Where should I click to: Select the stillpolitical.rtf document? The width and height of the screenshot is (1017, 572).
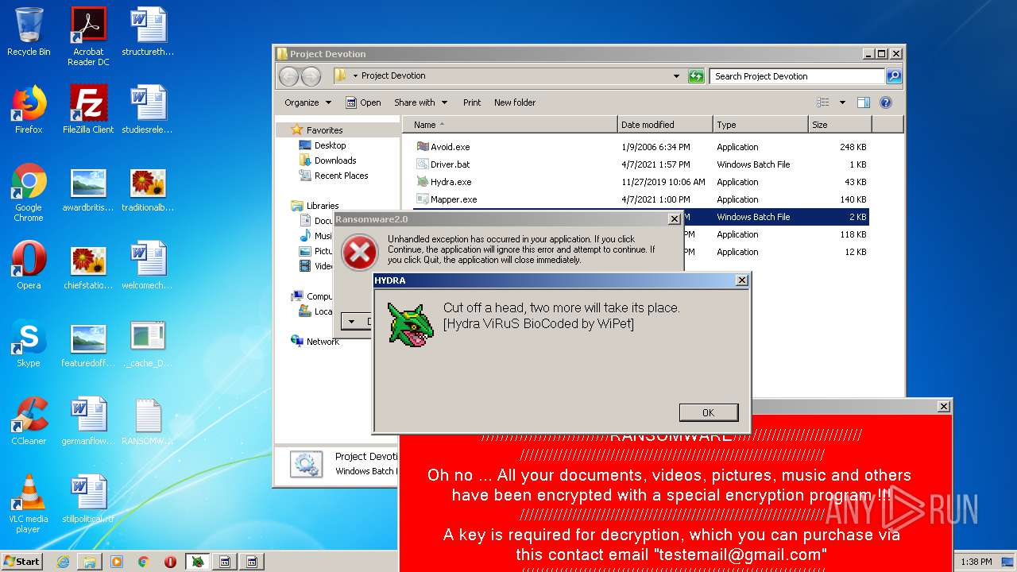[x=88, y=499]
